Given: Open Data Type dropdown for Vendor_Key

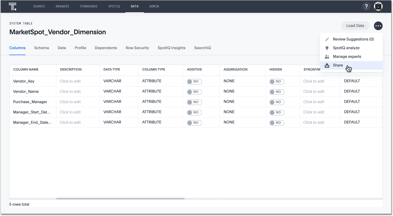Looking at the screenshot, I should (112, 81).
